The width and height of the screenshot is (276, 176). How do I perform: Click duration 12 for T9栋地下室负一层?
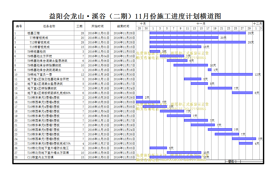[x=82, y=75]
